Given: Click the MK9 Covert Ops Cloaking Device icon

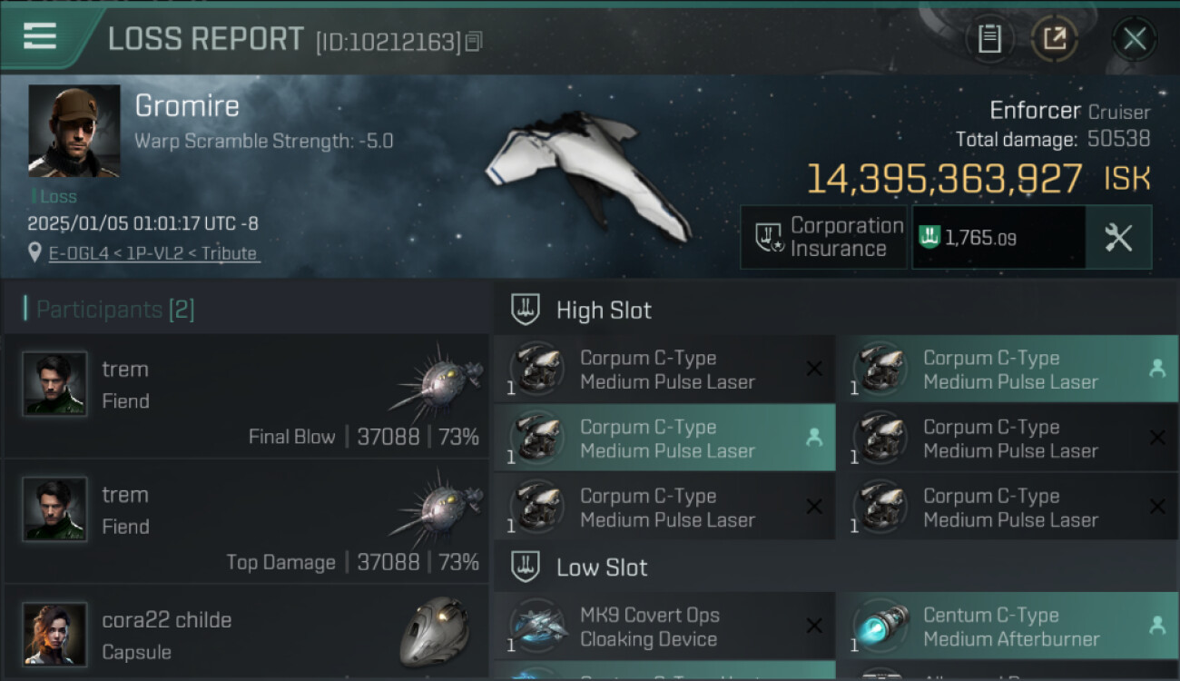Looking at the screenshot, I should pyautogui.click(x=538, y=627).
